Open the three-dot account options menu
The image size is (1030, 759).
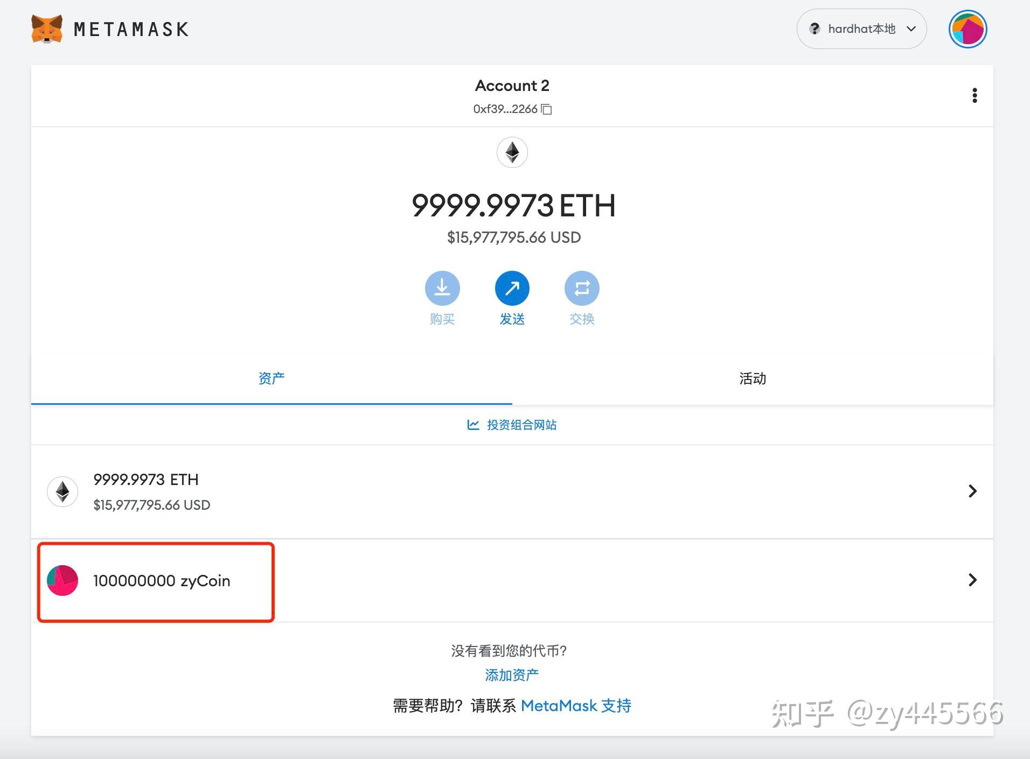click(x=975, y=95)
